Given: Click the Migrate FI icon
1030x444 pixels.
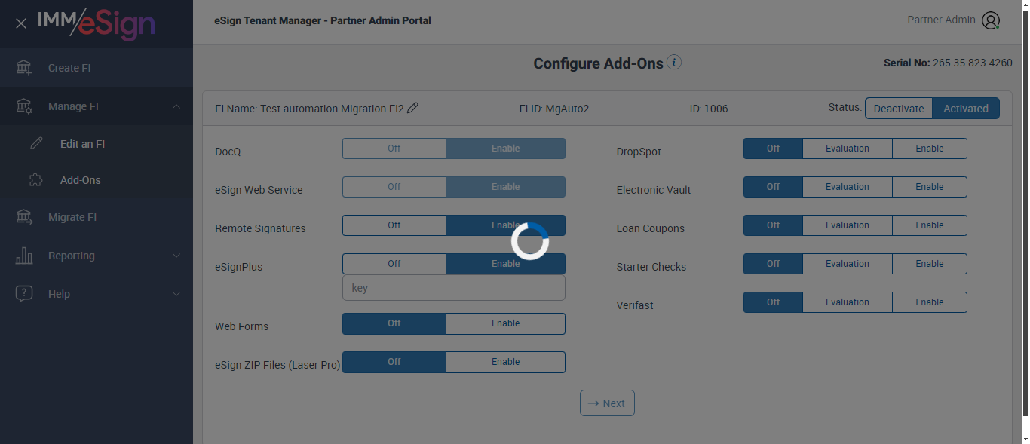Looking at the screenshot, I should tap(24, 217).
